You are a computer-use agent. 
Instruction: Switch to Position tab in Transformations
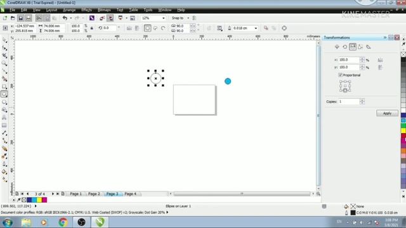pos(337,47)
